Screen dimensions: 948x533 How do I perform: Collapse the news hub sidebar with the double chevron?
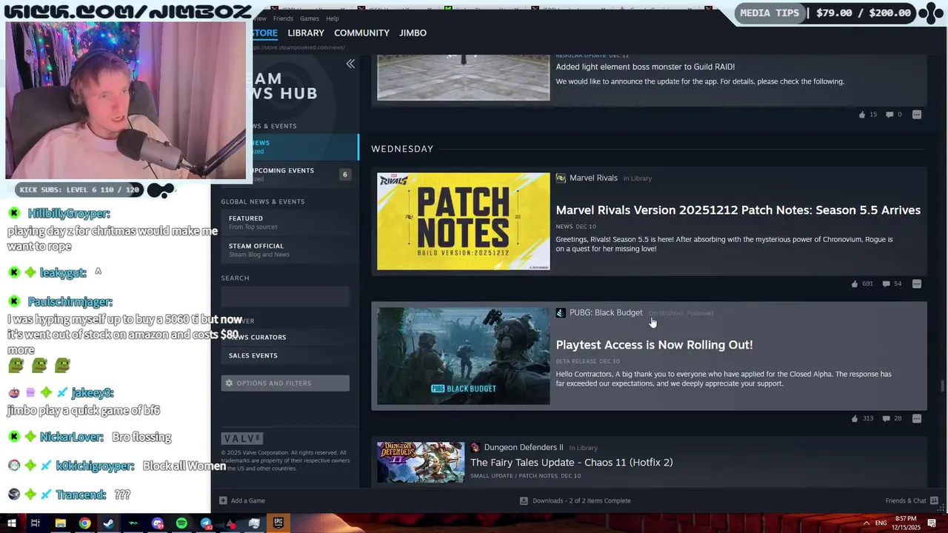(x=350, y=64)
